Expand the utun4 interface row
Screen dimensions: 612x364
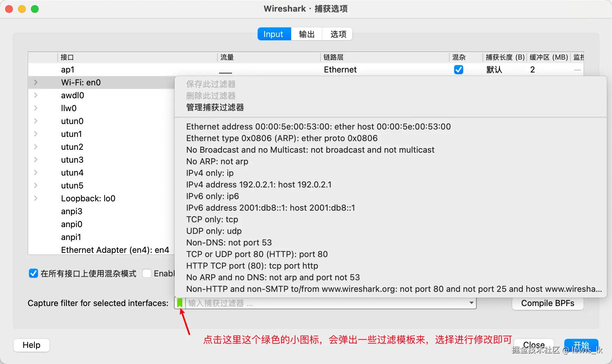click(36, 173)
